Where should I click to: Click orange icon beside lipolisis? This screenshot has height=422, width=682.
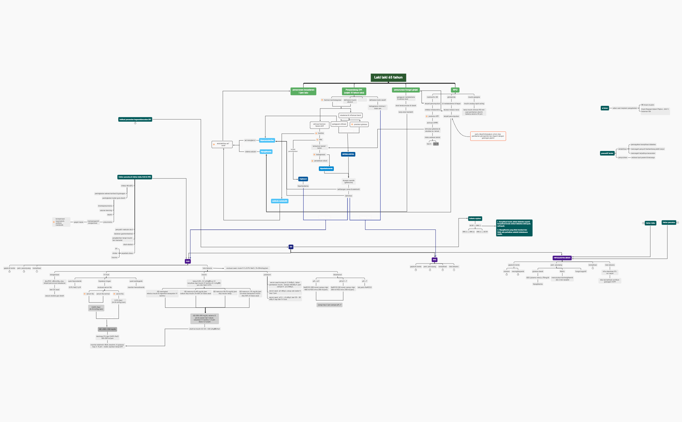(x=316, y=133)
